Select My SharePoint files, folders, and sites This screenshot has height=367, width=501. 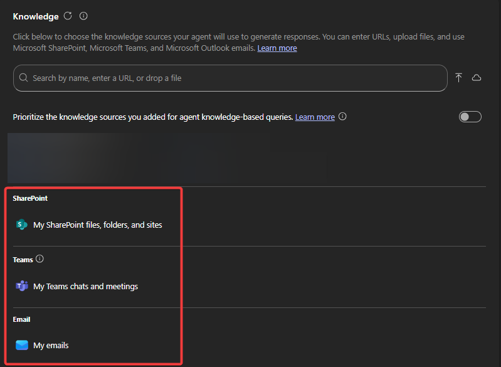point(97,225)
